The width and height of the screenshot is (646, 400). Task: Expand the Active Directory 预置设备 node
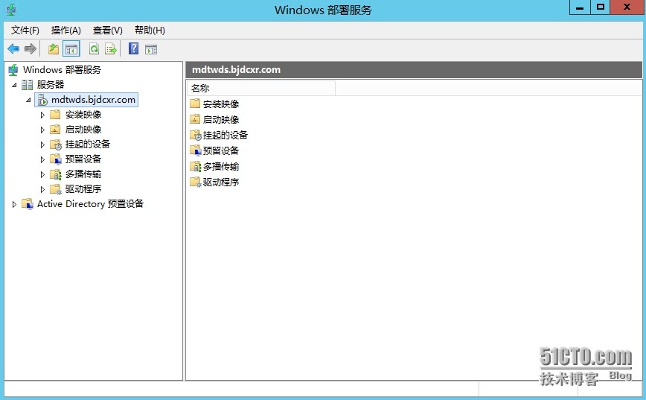click(x=14, y=205)
